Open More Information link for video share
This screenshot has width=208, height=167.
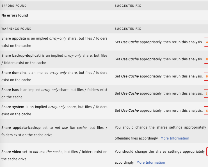click(x=151, y=162)
